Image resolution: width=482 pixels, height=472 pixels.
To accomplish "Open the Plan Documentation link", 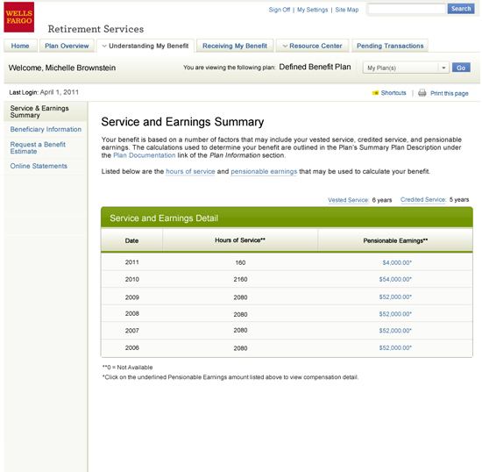I will (145, 155).
